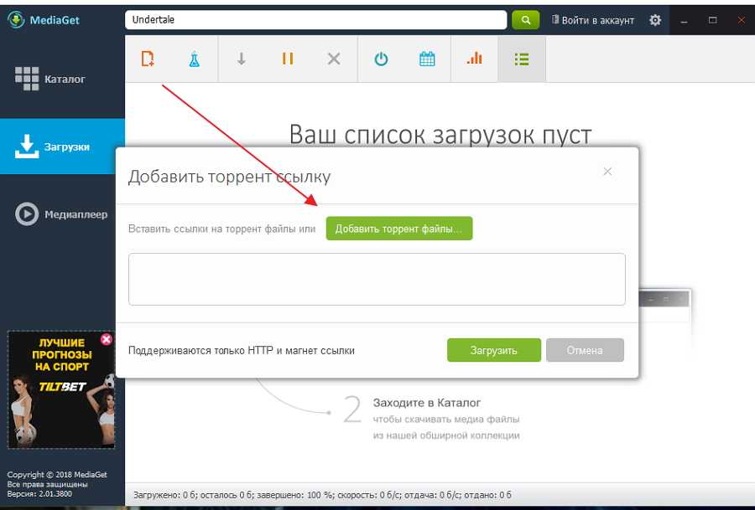Click the flask test icon in toolbar
Screen dimensions: 755x510
(x=195, y=59)
